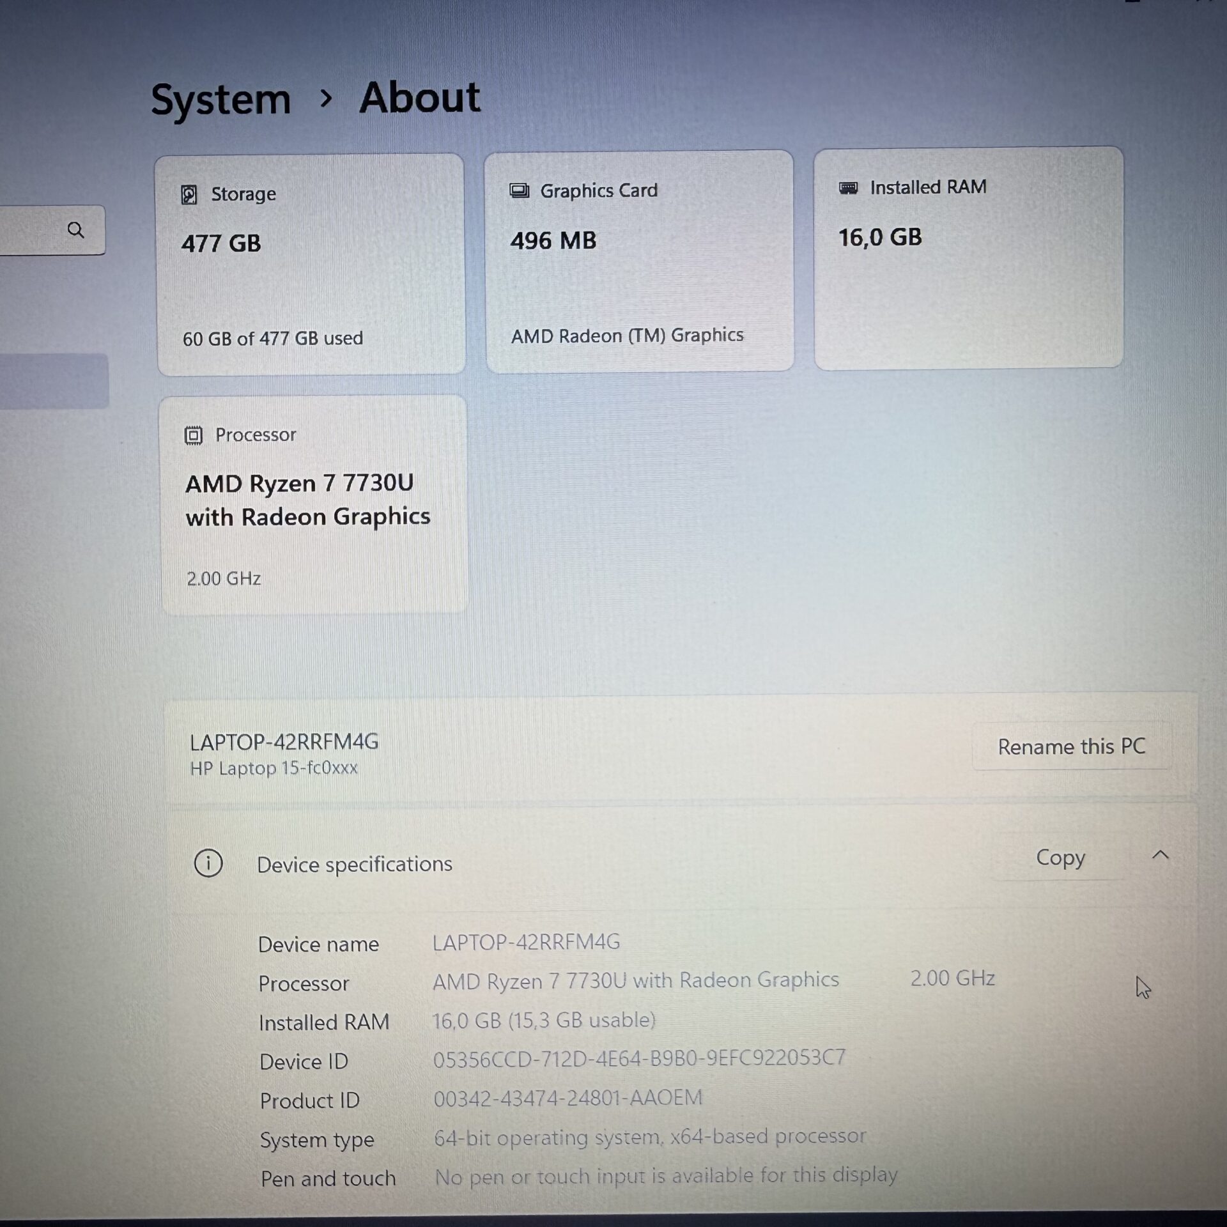Open the AMD Ryzen 7 Processor card
1227x1227 pixels.
coord(314,504)
